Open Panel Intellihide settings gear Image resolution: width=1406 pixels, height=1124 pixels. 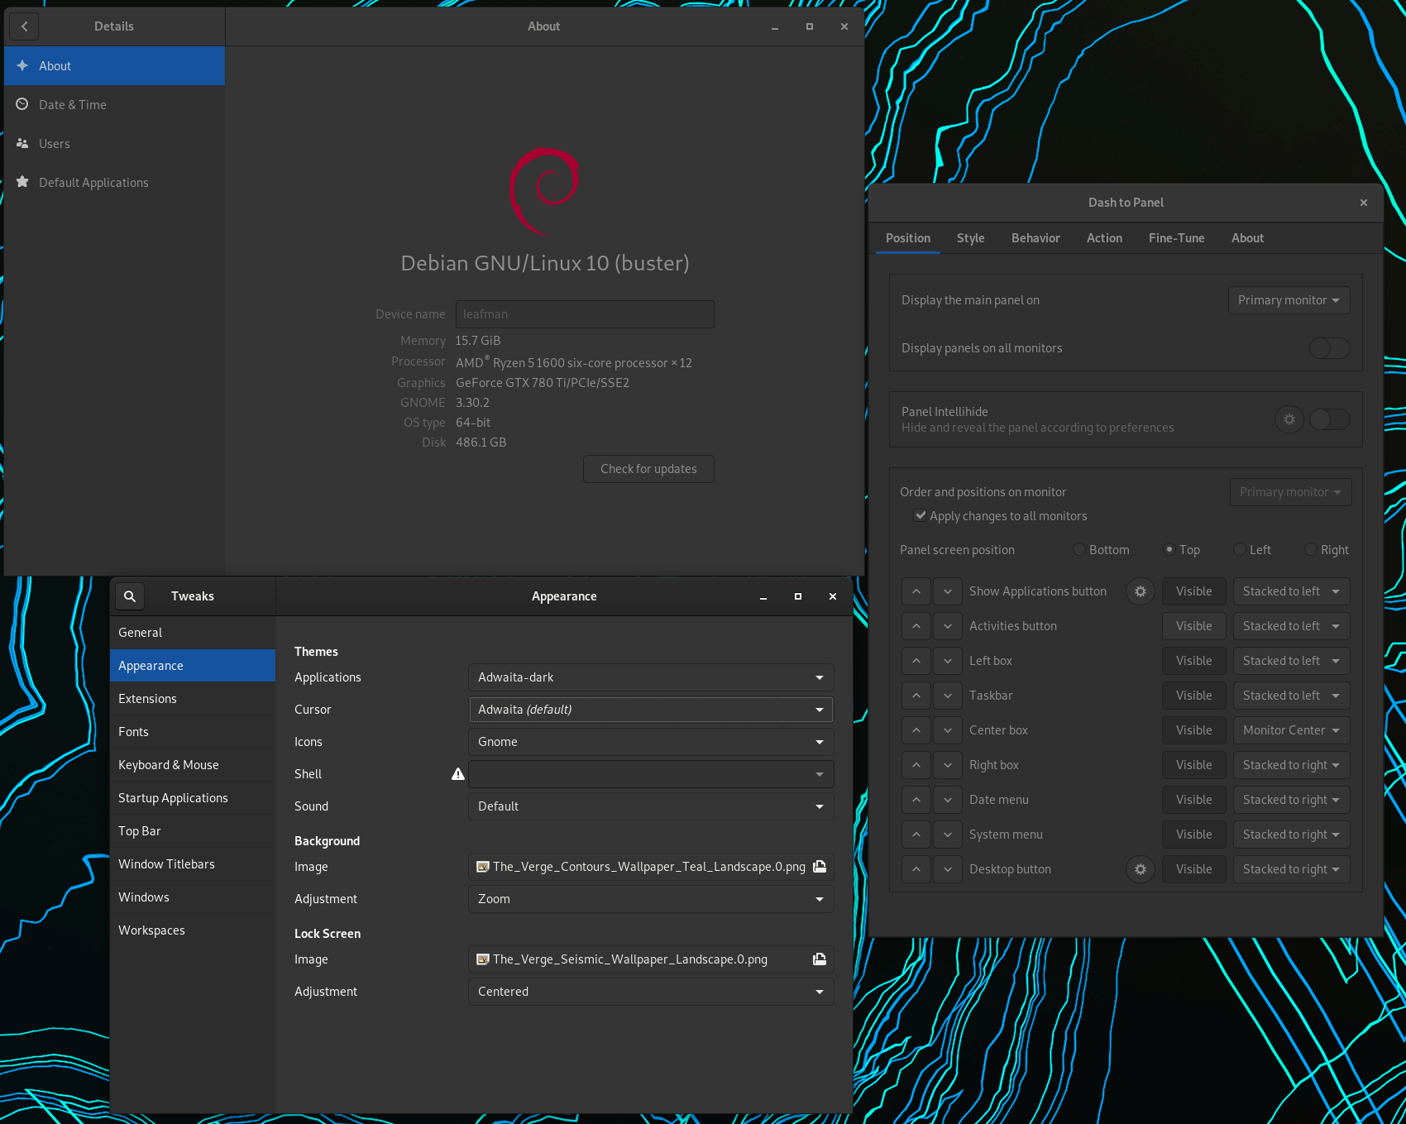click(x=1289, y=419)
